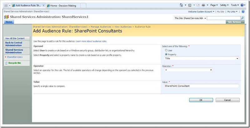Open the IE quick tabs grid icon
The width and height of the screenshot is (250, 128).
point(6,6)
